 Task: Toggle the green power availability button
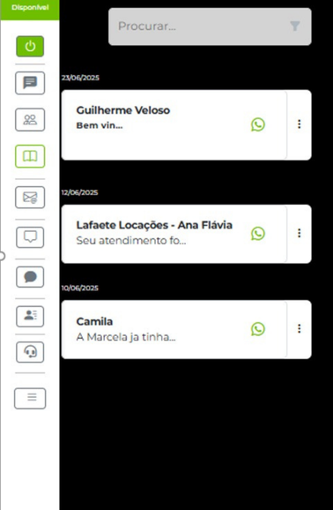[30, 46]
